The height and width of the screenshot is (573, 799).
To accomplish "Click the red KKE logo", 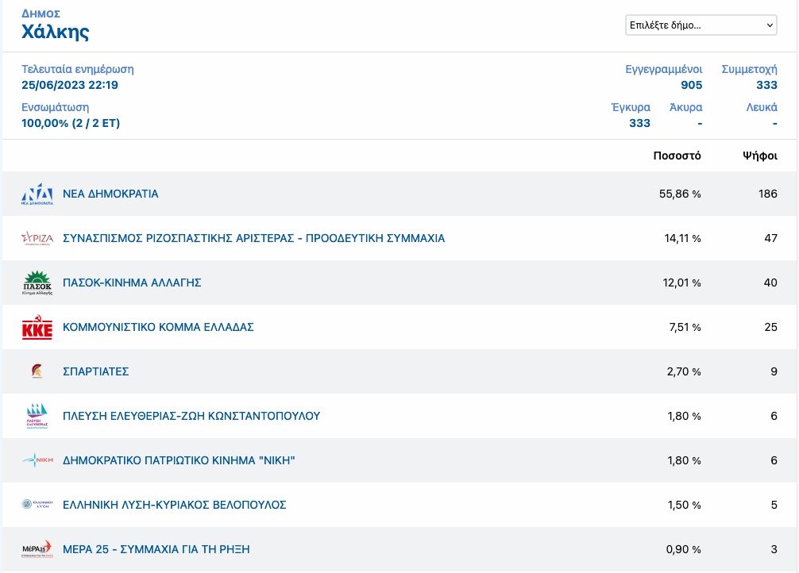I will click(37, 327).
